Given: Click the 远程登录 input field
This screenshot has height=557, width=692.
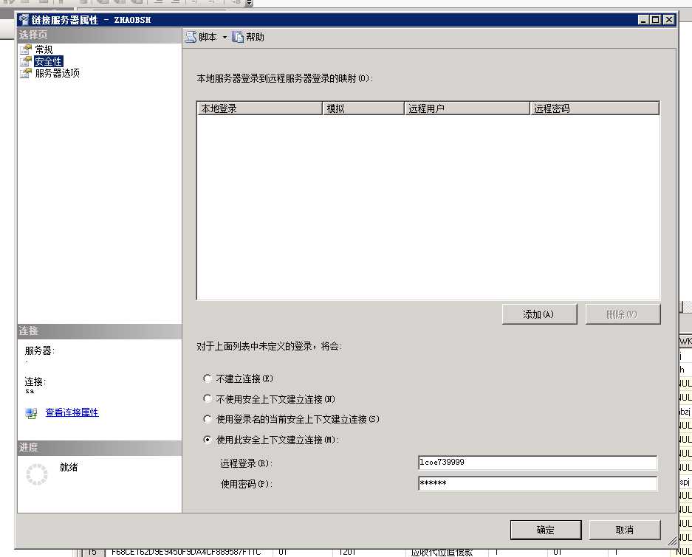Looking at the screenshot, I should pos(538,463).
